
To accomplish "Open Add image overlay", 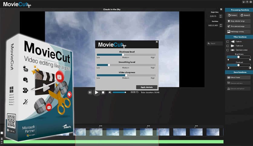I will 238,32.
